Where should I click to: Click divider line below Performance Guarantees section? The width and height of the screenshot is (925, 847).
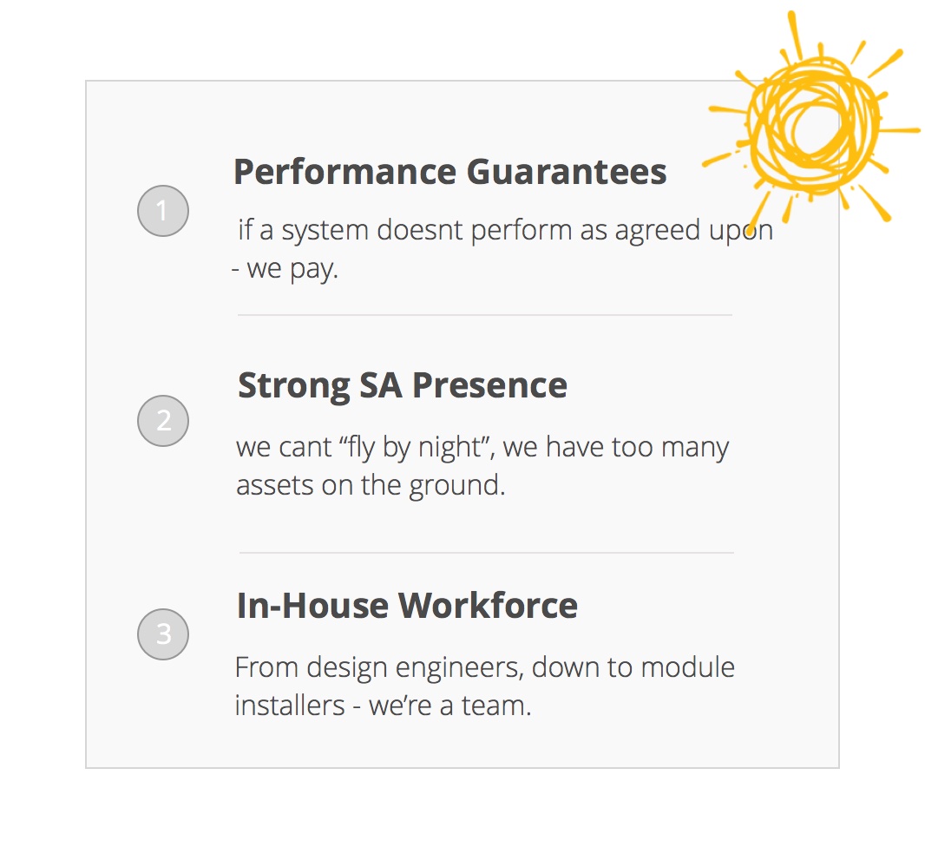(x=485, y=315)
